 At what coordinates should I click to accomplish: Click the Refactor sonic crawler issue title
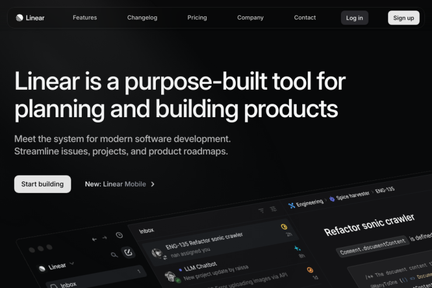(369, 224)
